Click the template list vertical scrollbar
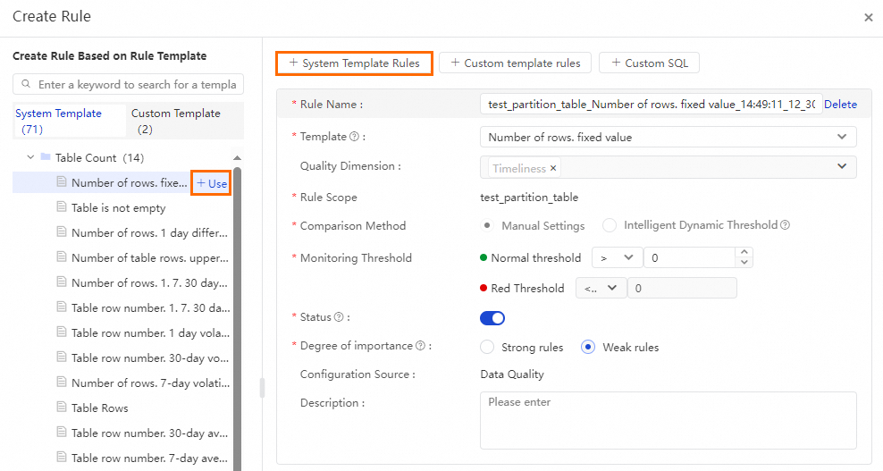 [237, 313]
